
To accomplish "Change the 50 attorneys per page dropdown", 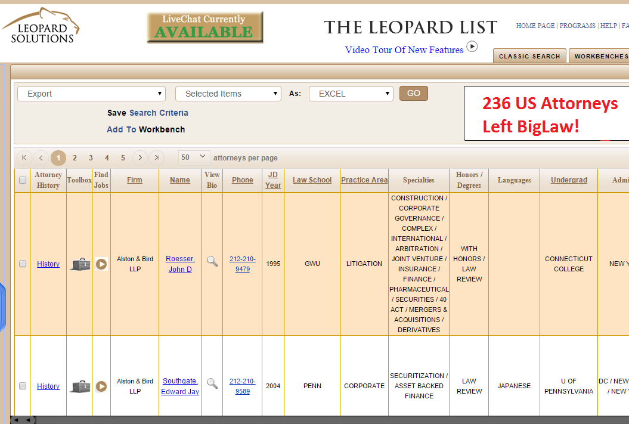I will (x=194, y=157).
